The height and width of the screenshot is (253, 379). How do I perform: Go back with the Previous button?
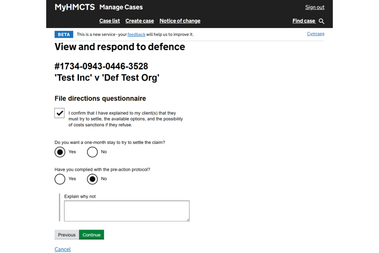point(67,235)
